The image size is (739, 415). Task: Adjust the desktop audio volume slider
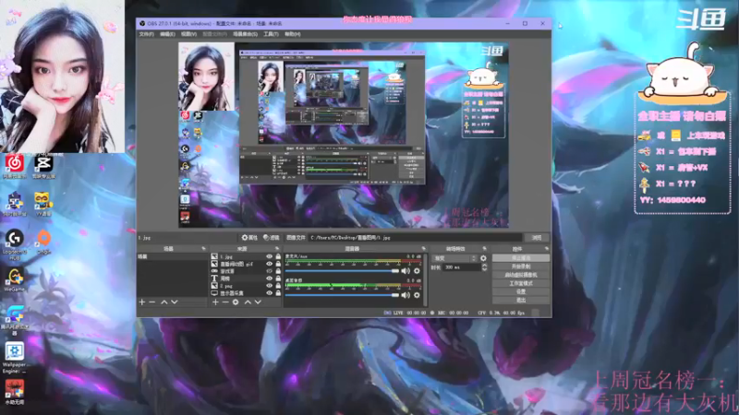[343, 295]
